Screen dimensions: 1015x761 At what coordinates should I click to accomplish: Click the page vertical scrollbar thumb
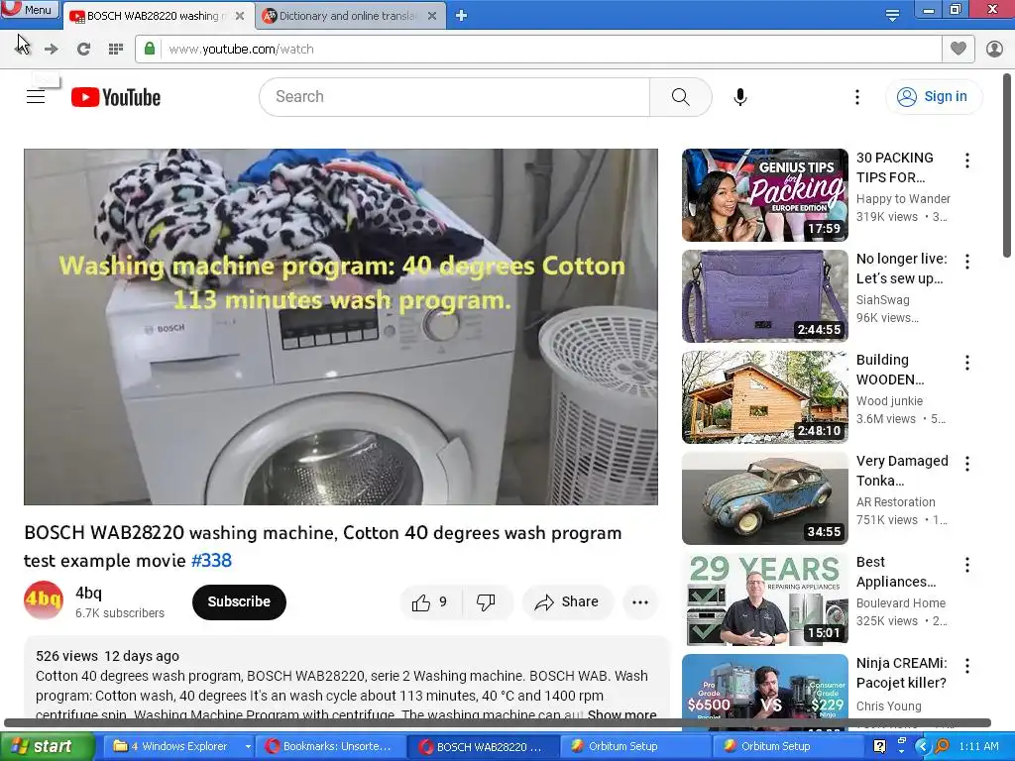(x=1007, y=166)
